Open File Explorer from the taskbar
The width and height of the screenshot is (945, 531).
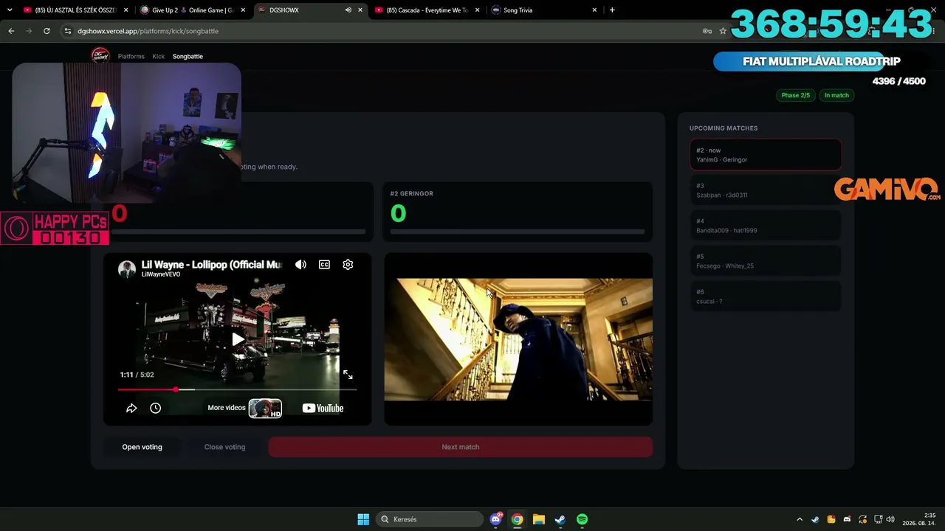pyautogui.click(x=539, y=519)
